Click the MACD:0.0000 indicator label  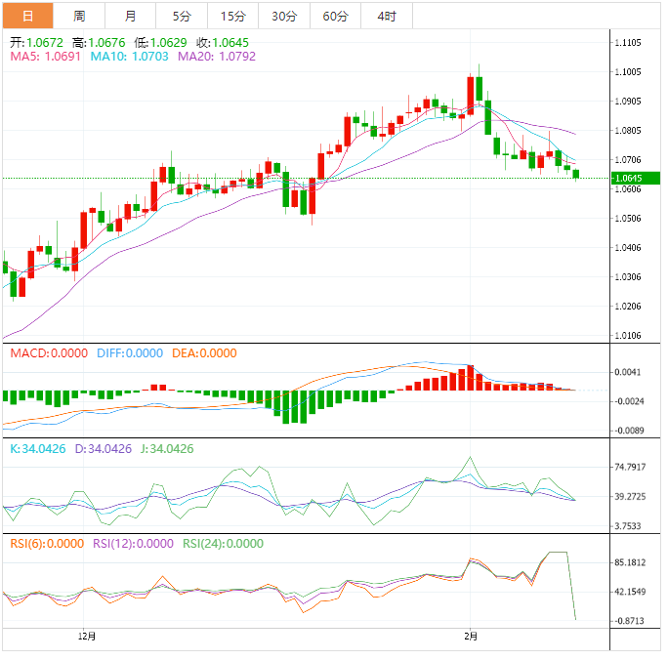tap(48, 352)
